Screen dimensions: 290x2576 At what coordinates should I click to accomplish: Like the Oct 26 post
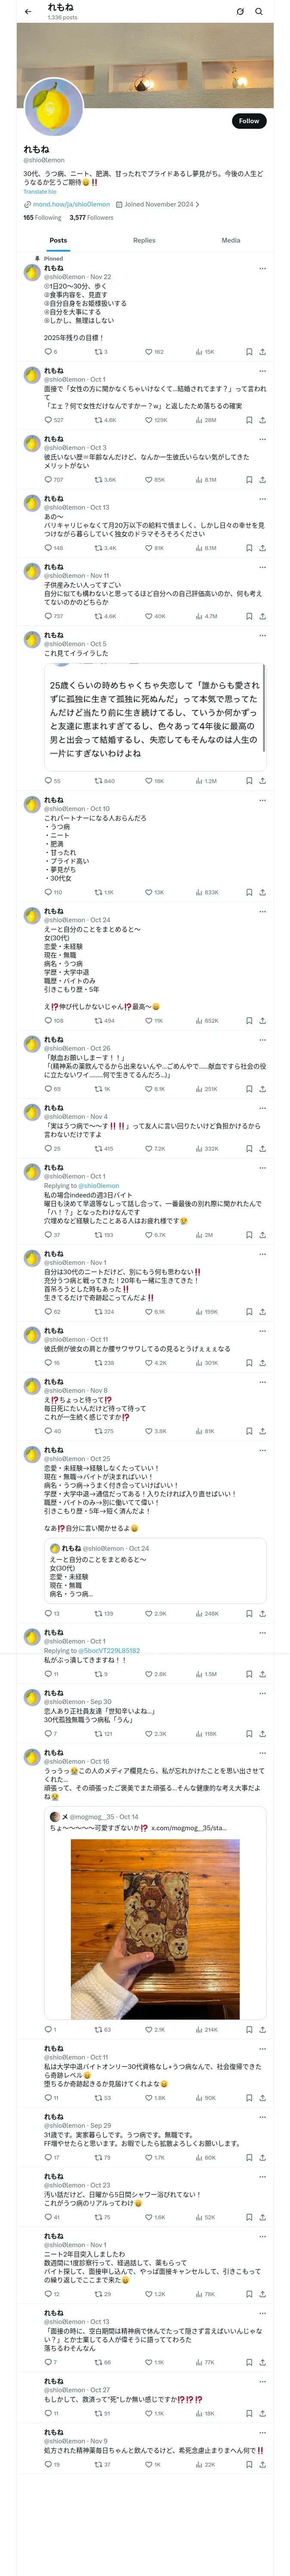point(148,1089)
